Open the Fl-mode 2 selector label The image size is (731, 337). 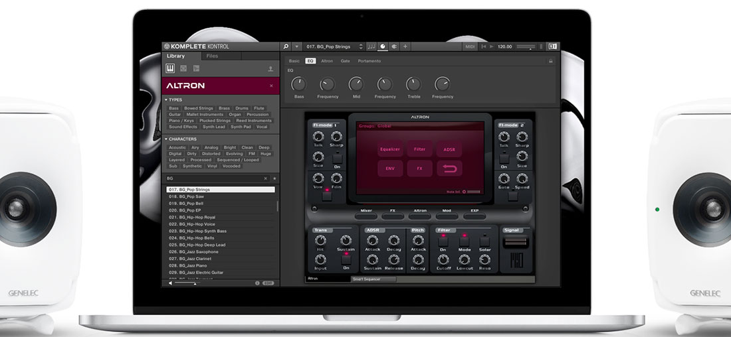tap(508, 125)
